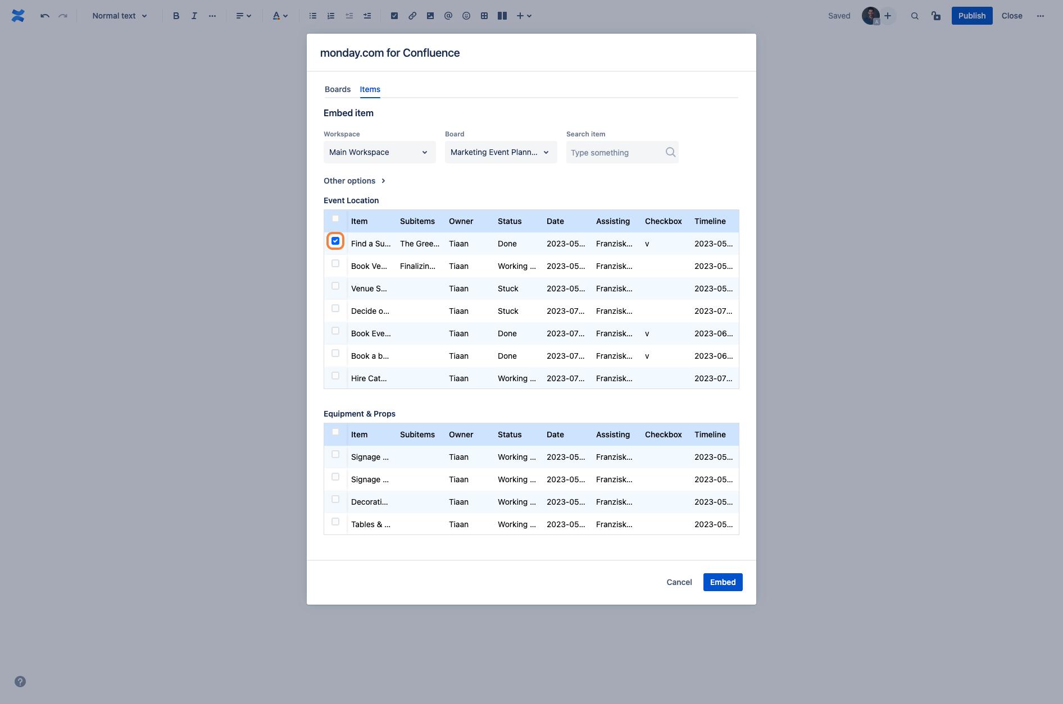Click the Status header in Event Location table

pyautogui.click(x=510, y=221)
